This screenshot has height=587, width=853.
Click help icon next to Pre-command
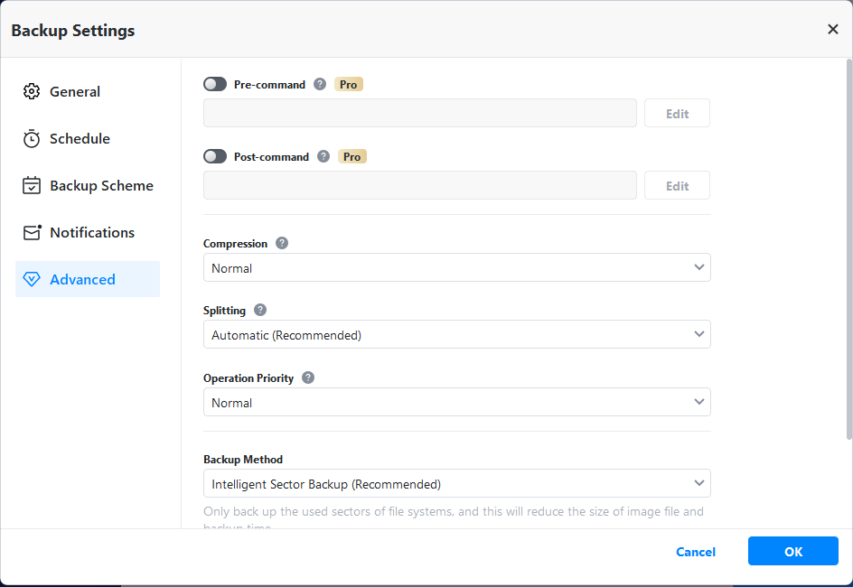click(320, 84)
